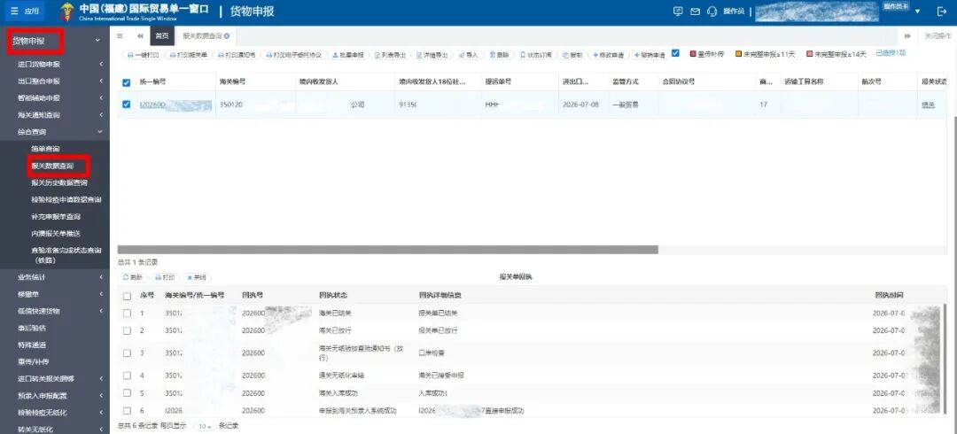
Task: Collapse 综合查询 in sidebar
Action: click(x=55, y=132)
